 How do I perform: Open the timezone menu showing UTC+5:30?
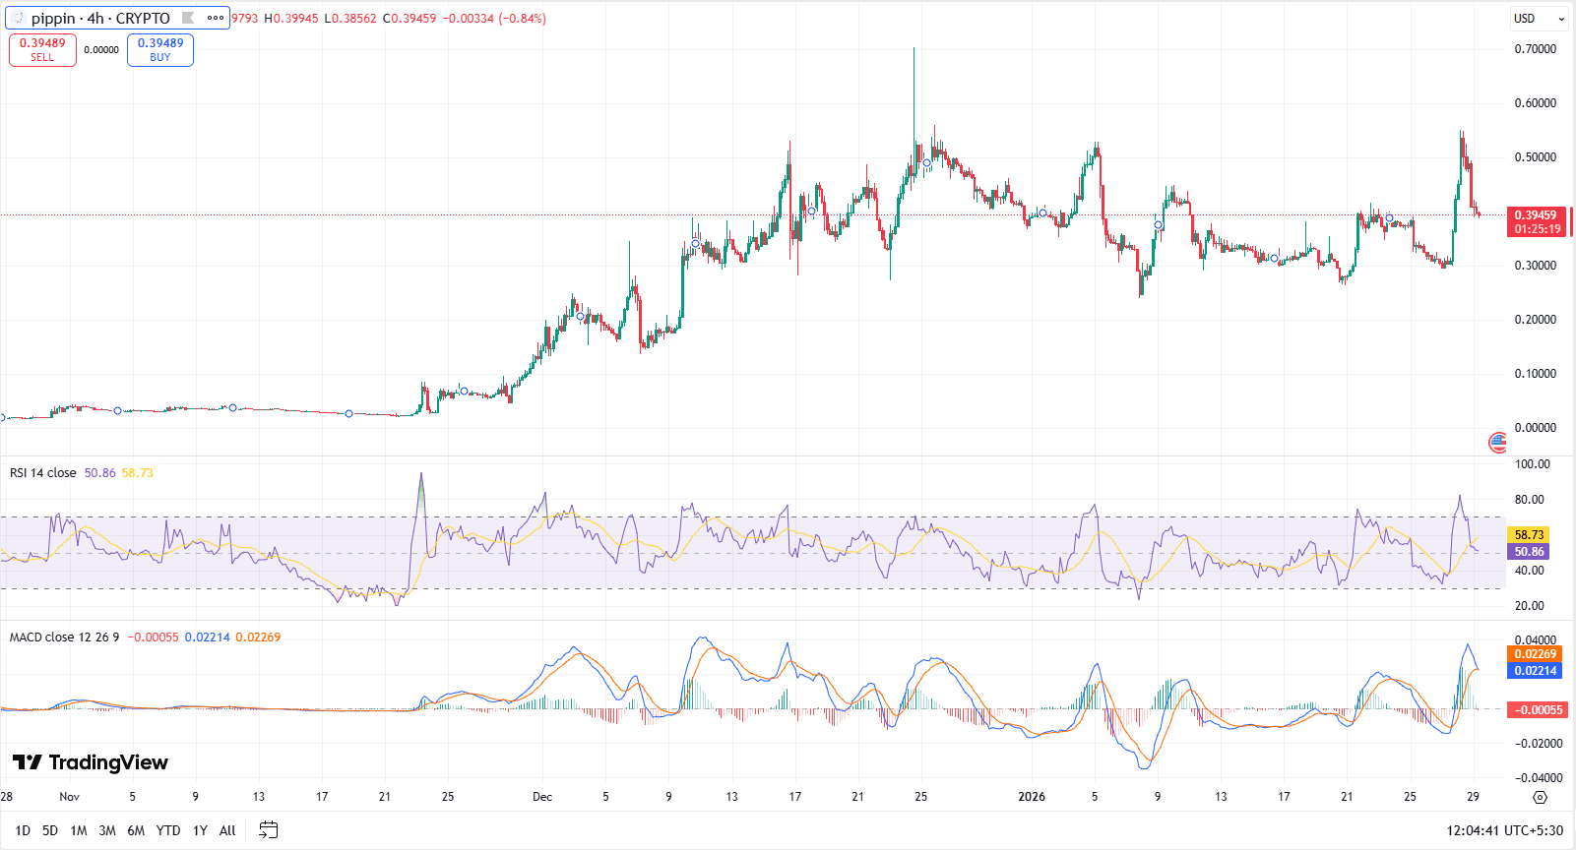pos(1504,830)
